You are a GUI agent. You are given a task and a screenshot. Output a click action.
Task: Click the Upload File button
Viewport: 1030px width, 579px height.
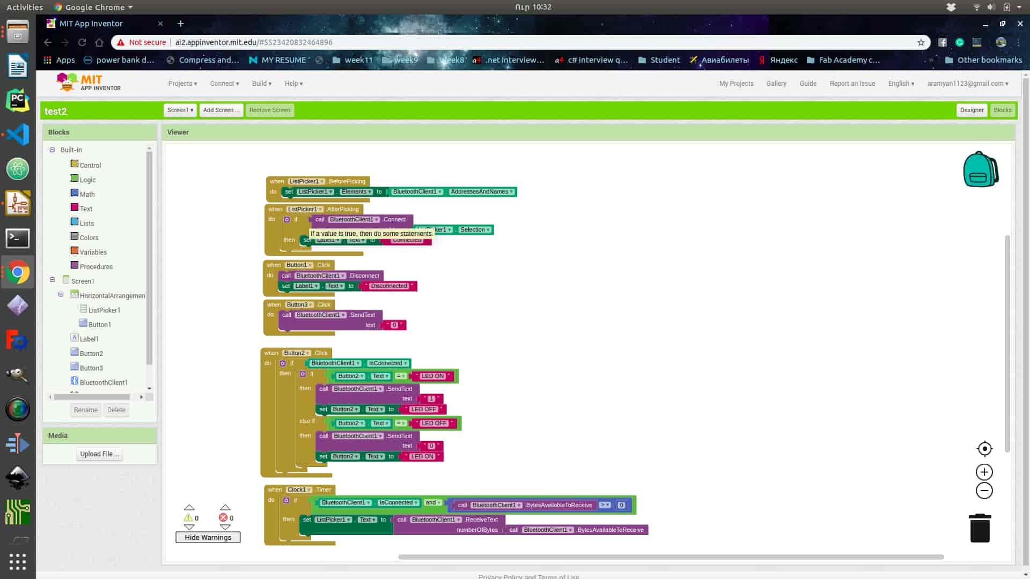(99, 454)
